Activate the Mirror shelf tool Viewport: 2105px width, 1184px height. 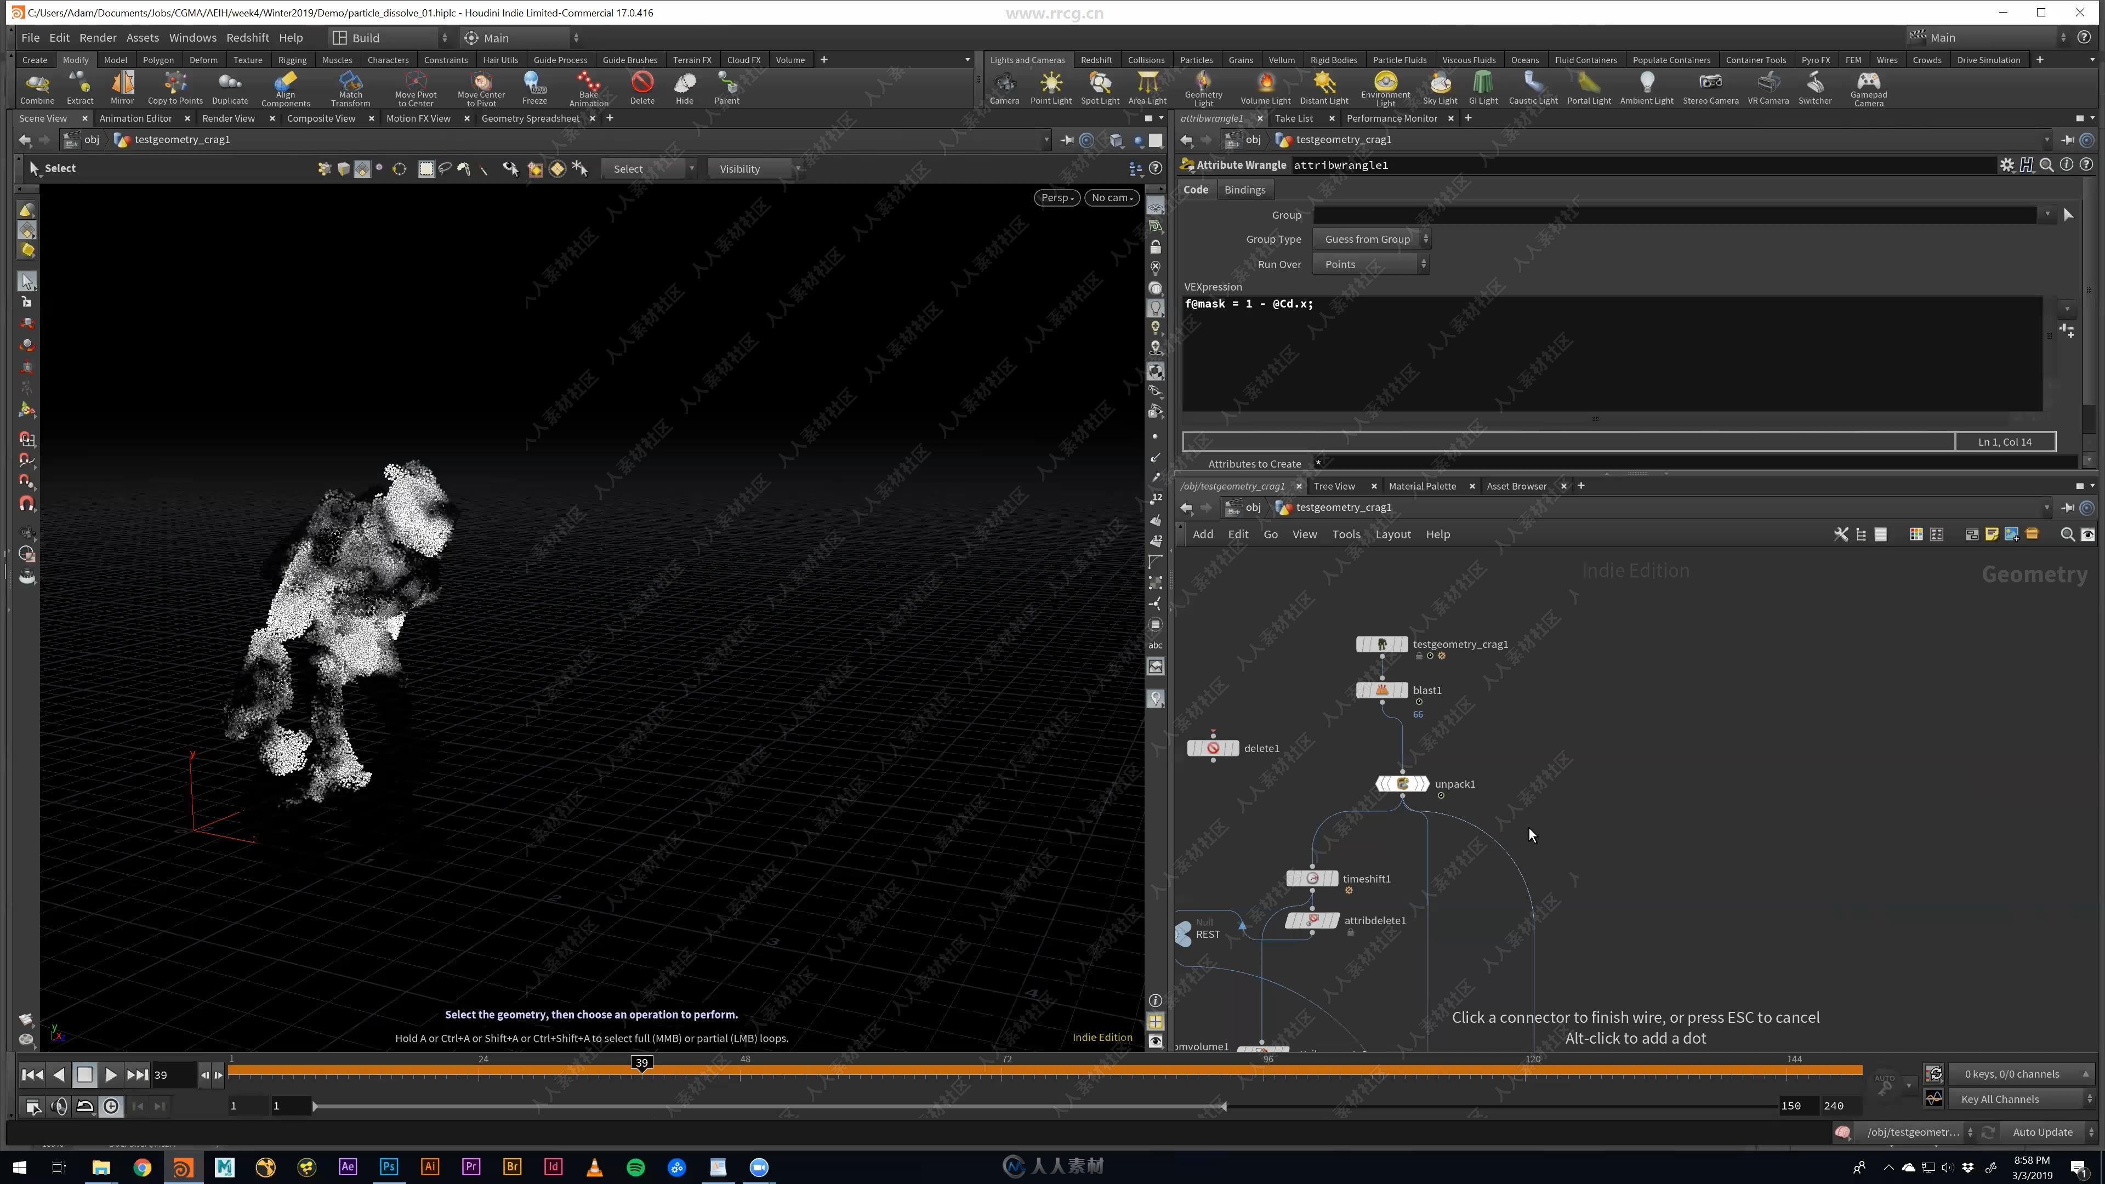tap(122, 88)
